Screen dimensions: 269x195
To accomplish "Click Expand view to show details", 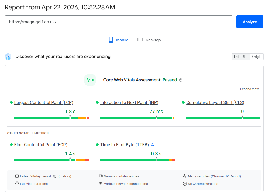I will [x=249, y=89].
